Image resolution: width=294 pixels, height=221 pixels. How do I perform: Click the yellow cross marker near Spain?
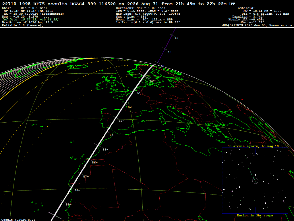point(103,133)
